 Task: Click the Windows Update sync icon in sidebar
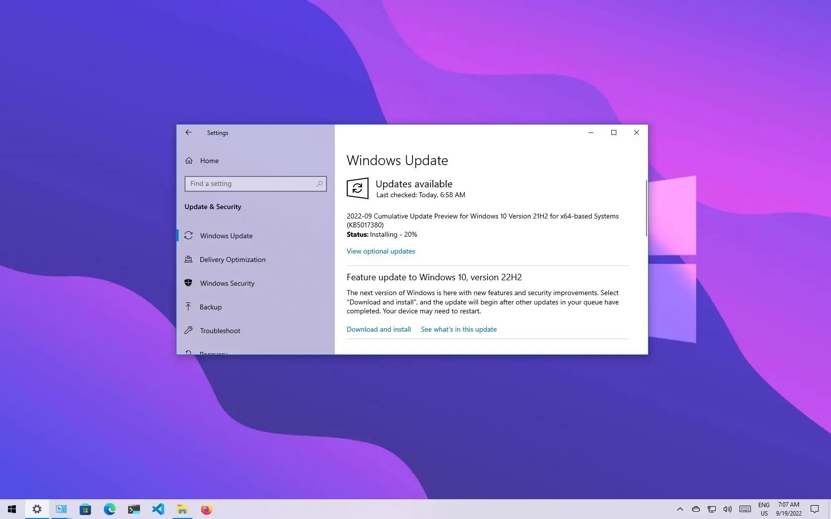[x=188, y=236]
